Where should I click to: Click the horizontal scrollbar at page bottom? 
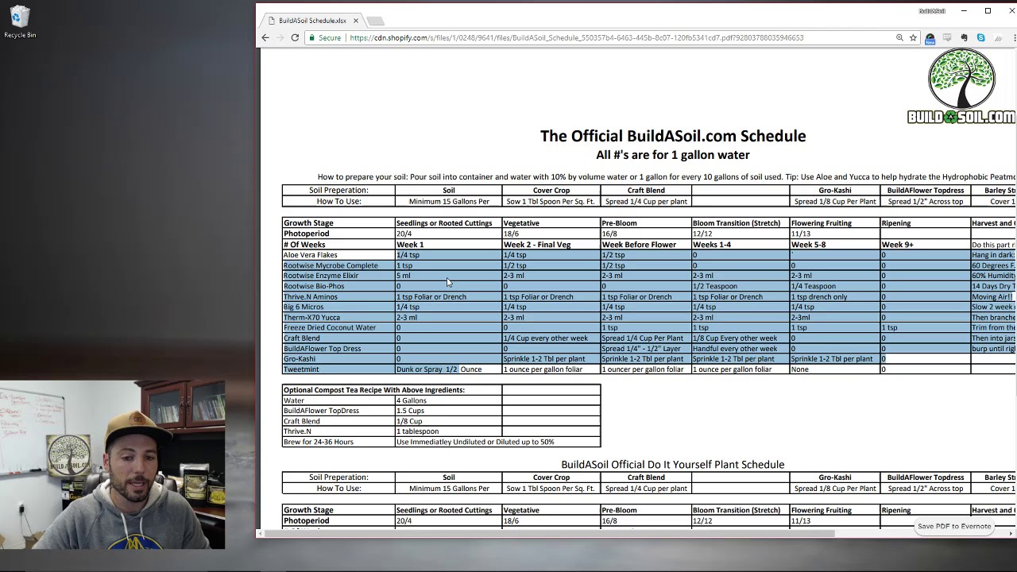548,534
